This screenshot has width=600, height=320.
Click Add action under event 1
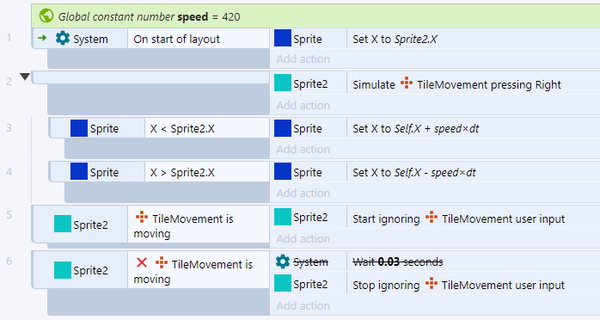click(303, 59)
